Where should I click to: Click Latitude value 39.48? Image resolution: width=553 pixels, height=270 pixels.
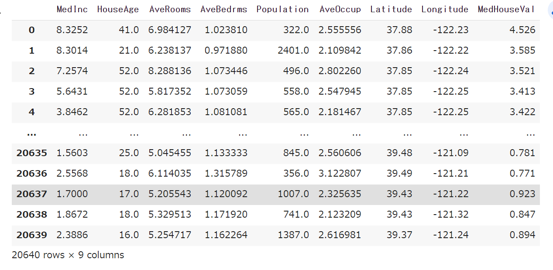coord(399,153)
